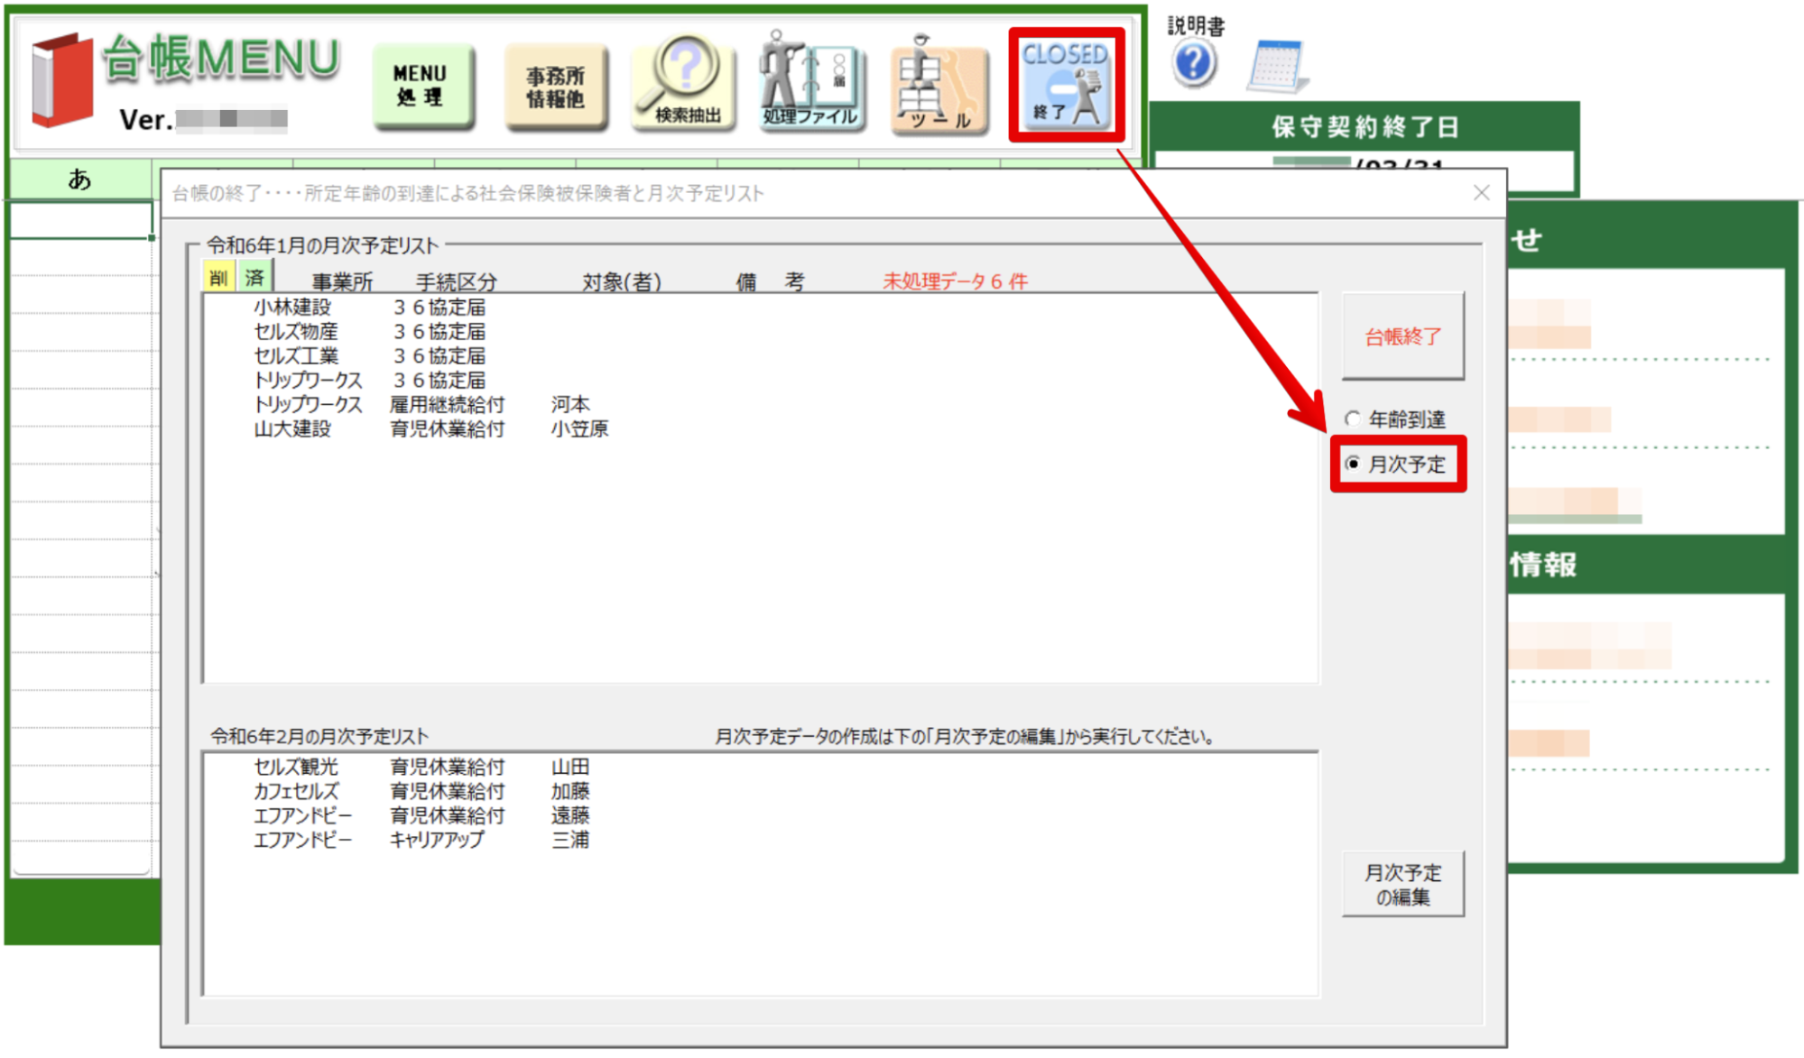Screen dimensions: 1804x1058
Task: Click the 対象(者) column header
Action: (x=622, y=282)
